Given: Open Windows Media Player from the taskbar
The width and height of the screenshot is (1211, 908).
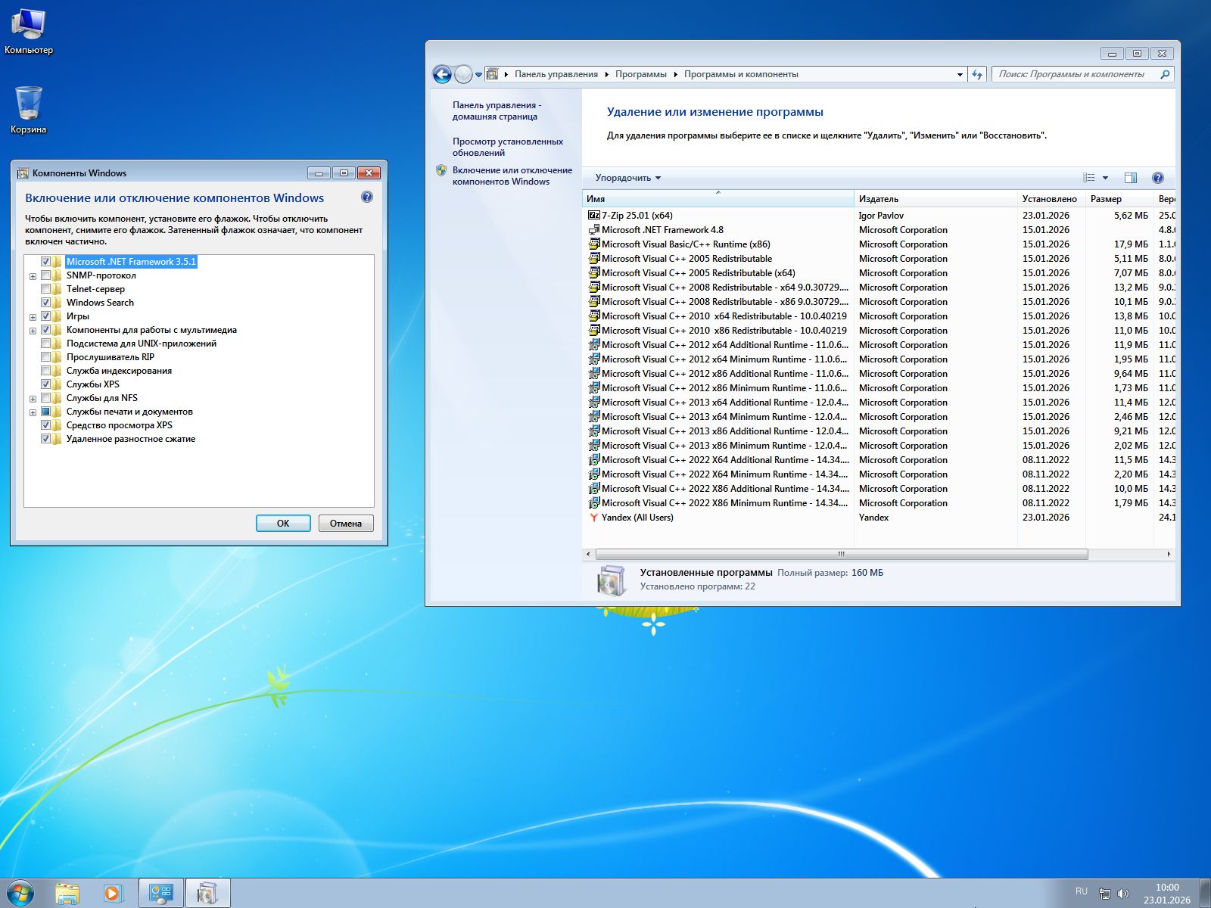Looking at the screenshot, I should tap(112, 893).
